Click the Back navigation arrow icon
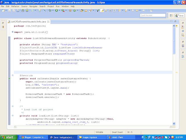 pos(137,10)
